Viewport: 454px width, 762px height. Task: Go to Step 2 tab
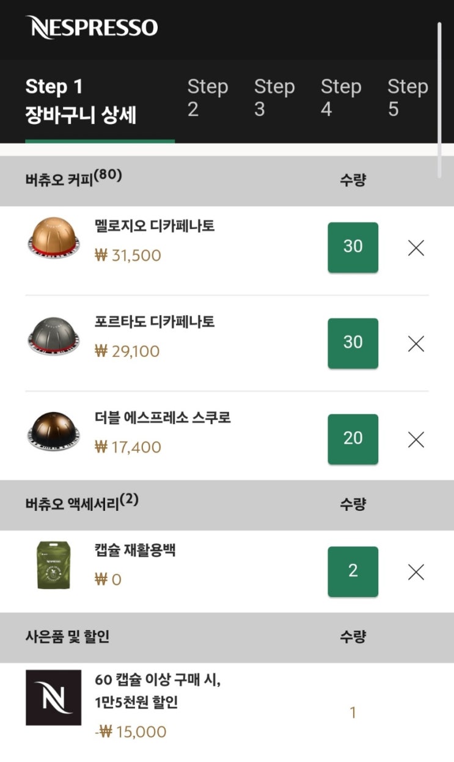click(207, 98)
